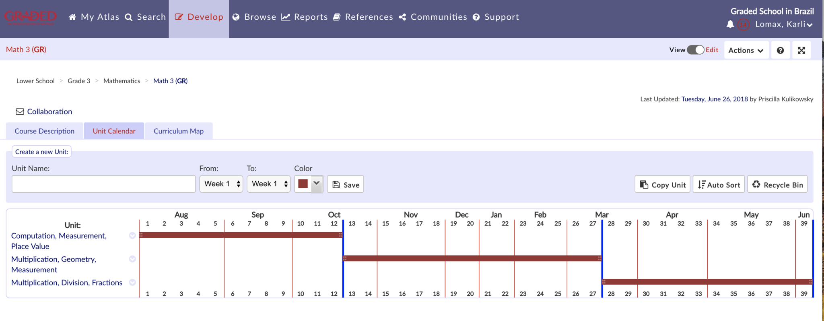This screenshot has width=824, height=321.
Task: Switch to the Curriculum Map tab
Action: click(x=179, y=131)
